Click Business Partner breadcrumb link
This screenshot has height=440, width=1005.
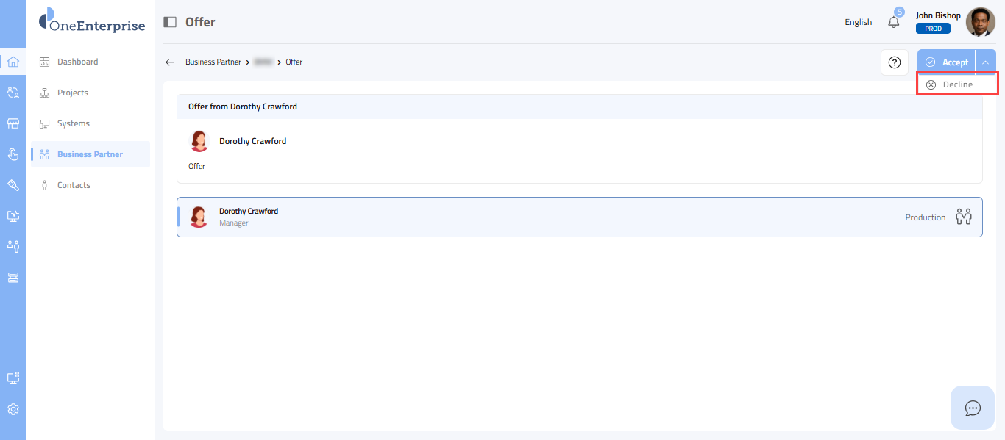[213, 62]
